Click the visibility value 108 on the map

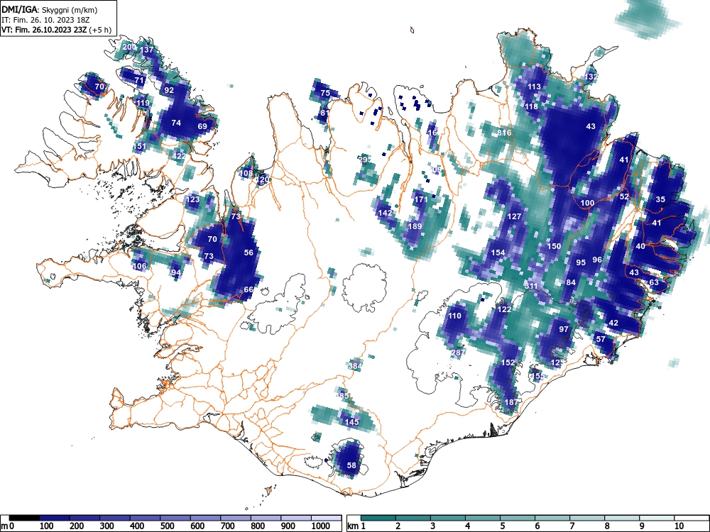[246, 173]
